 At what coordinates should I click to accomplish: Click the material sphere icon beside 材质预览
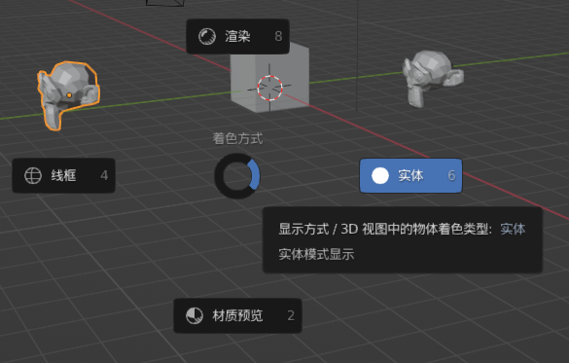pos(195,316)
